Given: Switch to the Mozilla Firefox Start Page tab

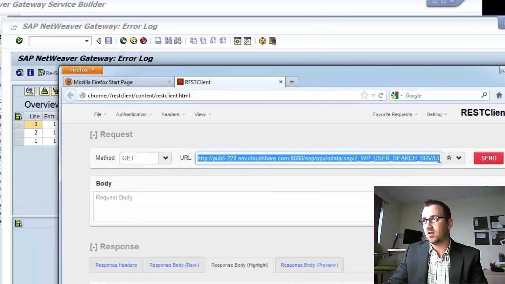Looking at the screenshot, I should [118, 82].
